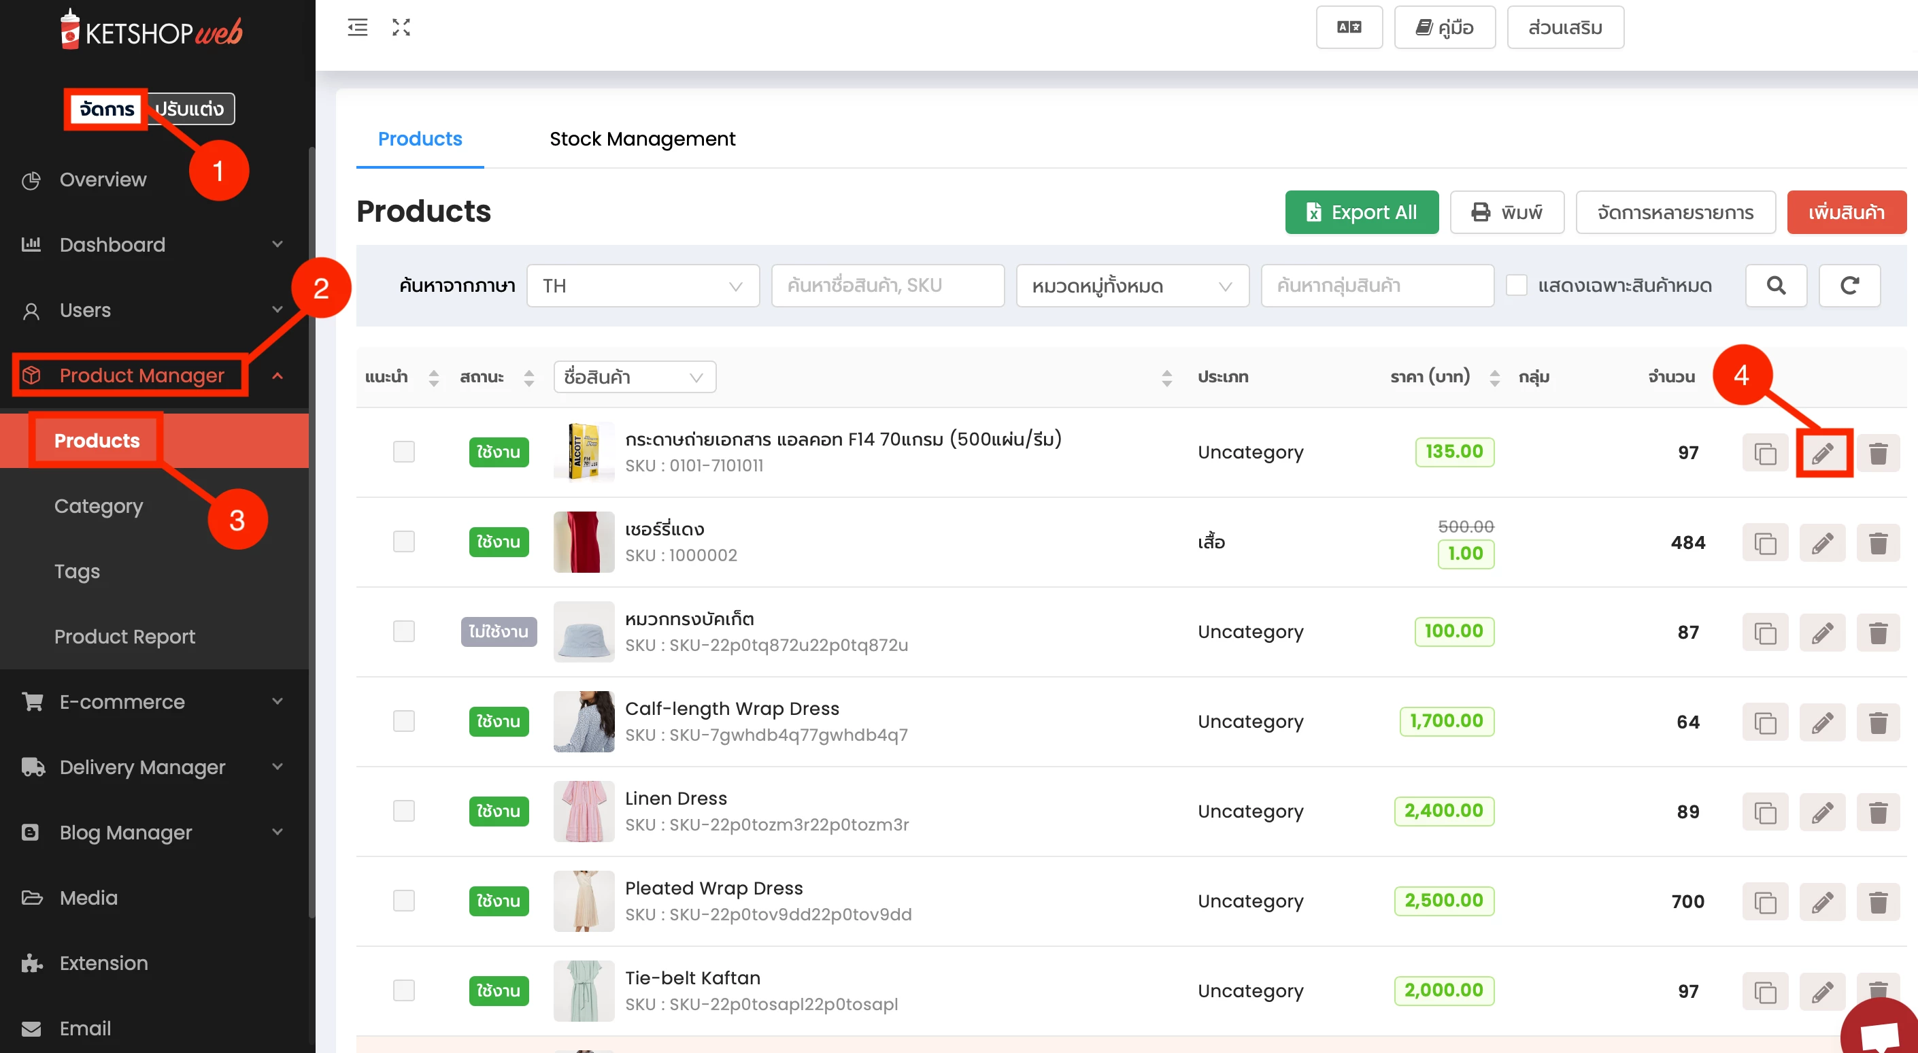
Task: Click the red เพิ่มสินค้า button
Action: (1847, 212)
